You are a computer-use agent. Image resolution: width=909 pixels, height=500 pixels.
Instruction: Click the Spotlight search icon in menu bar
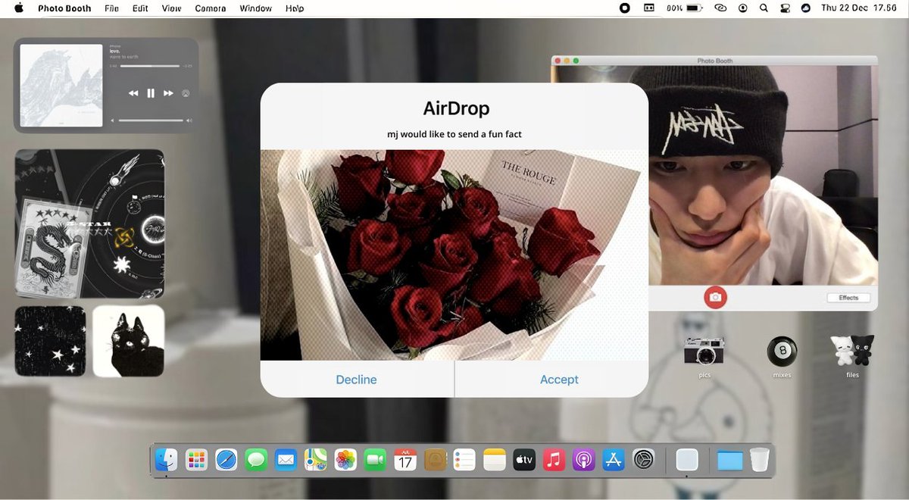pos(764,8)
